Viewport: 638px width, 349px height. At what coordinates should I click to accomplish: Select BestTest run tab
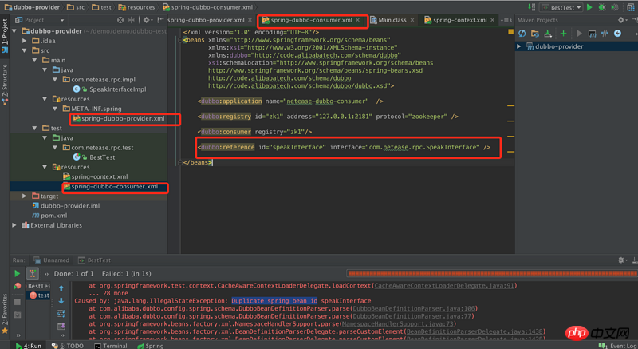tap(95, 260)
